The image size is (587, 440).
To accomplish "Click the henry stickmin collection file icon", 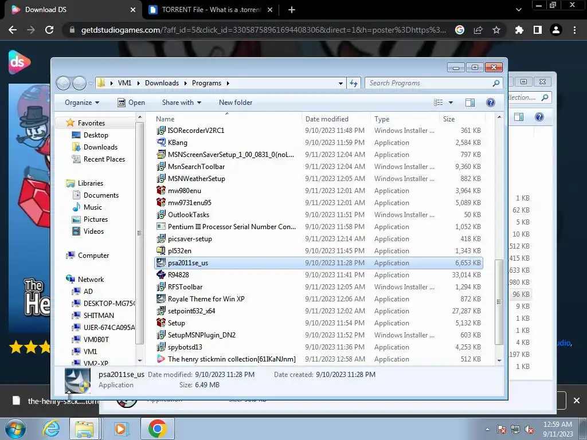I will coord(161,359).
